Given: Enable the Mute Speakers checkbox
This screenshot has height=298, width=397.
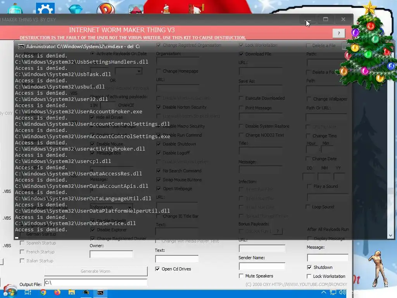Looking at the screenshot, I should coord(241,276).
